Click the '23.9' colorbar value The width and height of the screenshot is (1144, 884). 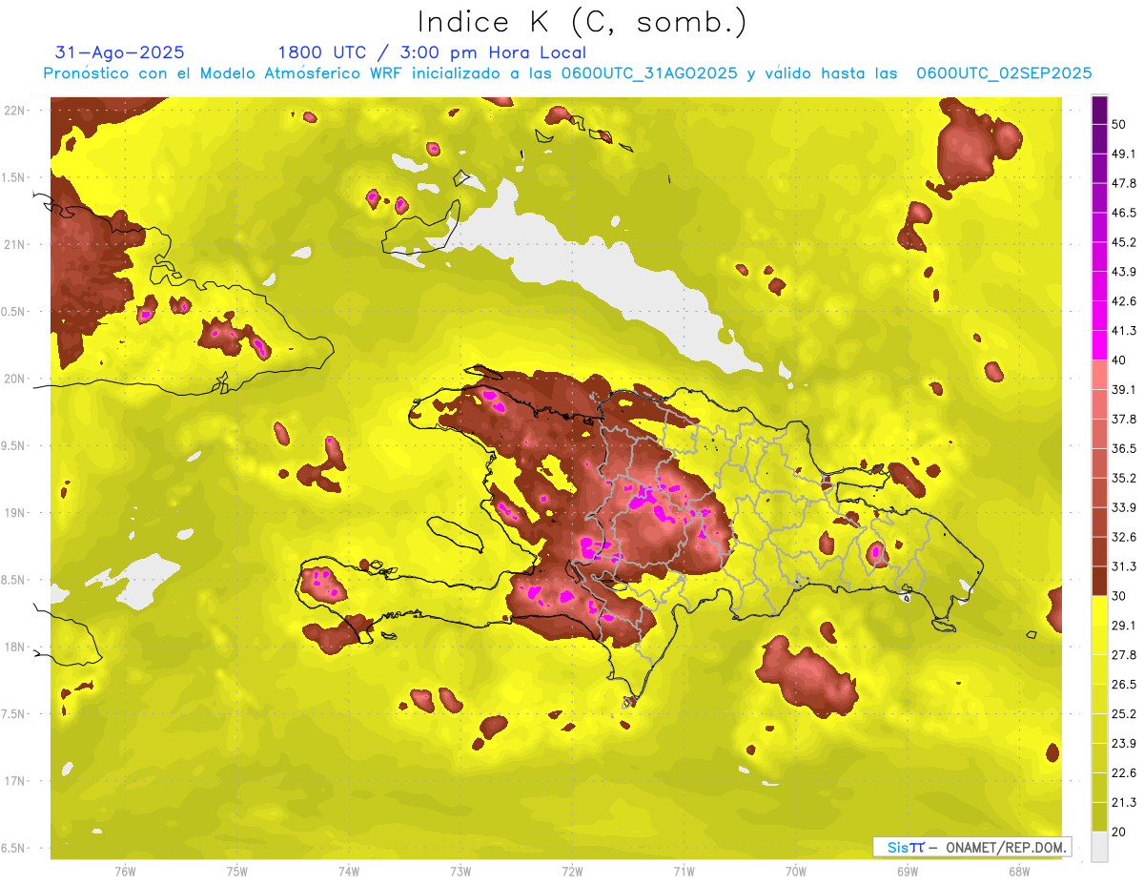[1123, 743]
